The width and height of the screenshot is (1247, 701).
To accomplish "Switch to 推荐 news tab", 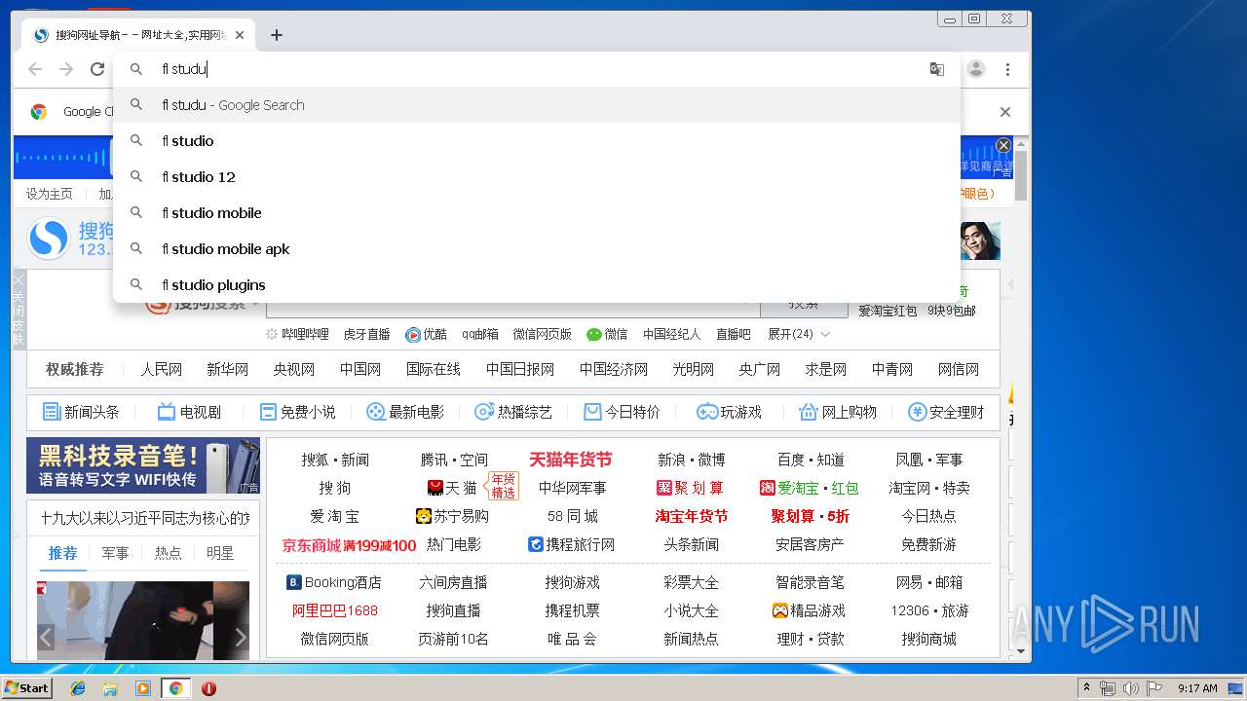I will click(x=62, y=553).
